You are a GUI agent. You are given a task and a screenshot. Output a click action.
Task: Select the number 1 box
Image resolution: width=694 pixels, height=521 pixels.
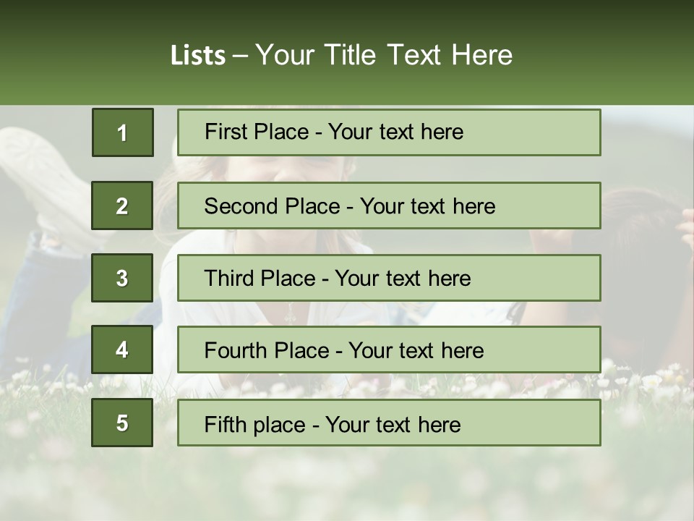[x=122, y=132]
